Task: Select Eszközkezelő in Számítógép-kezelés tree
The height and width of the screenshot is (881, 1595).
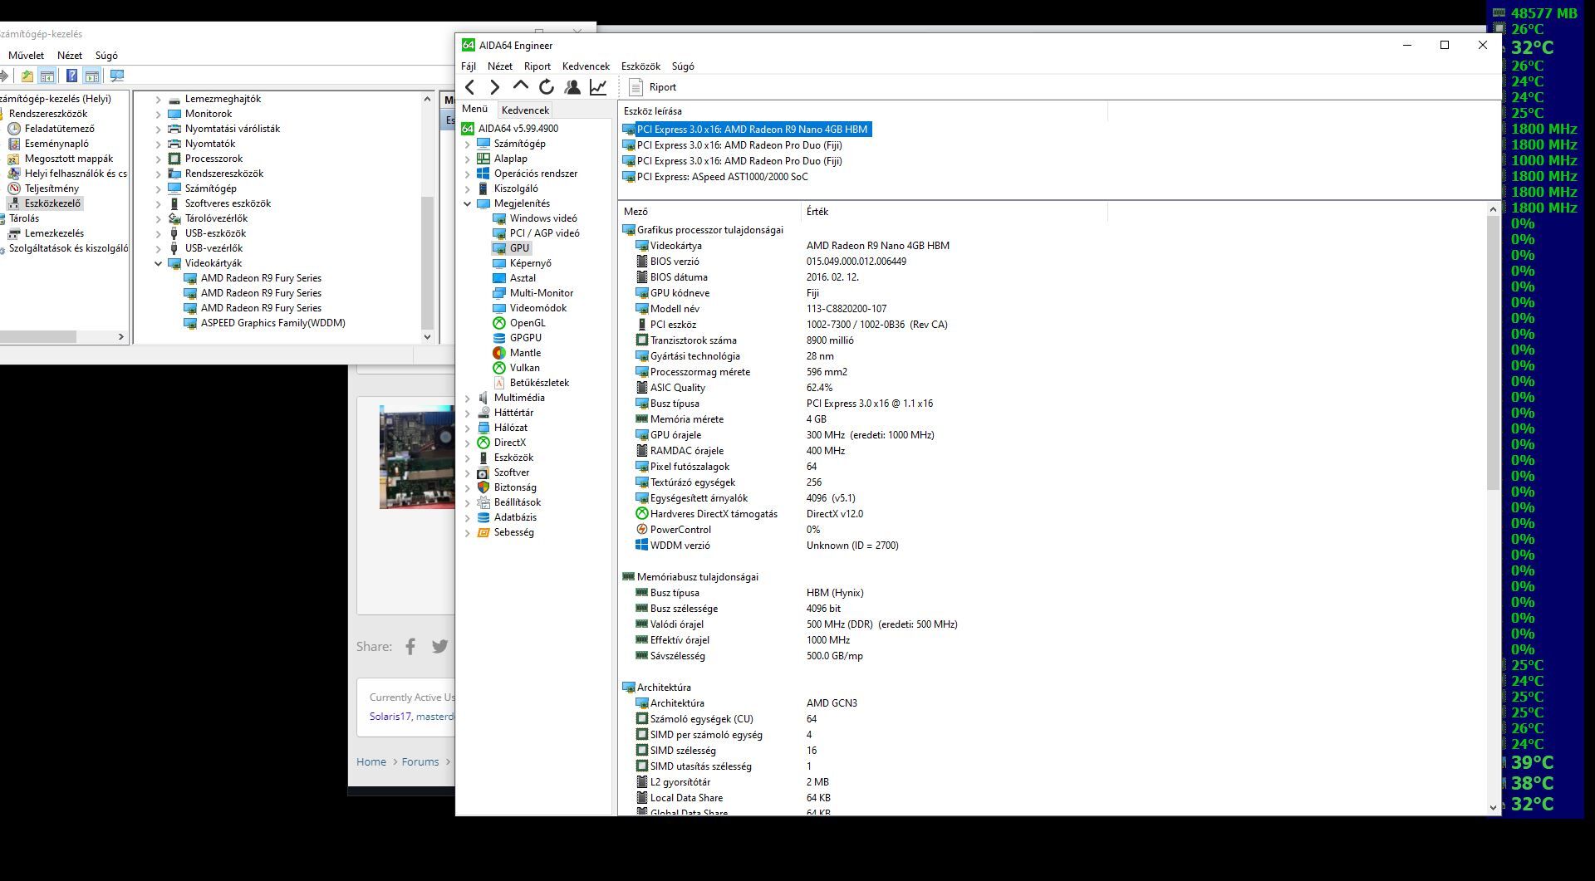Action: point(52,203)
